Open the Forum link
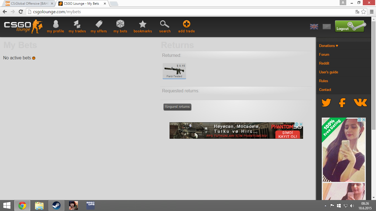376x211 pixels. (324, 54)
